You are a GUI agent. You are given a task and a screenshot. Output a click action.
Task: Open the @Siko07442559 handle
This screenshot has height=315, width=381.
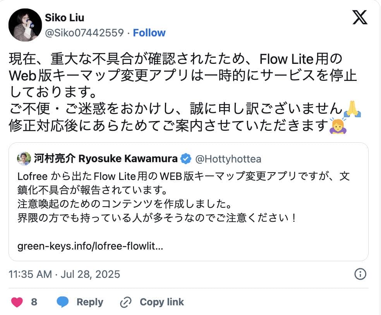point(84,33)
